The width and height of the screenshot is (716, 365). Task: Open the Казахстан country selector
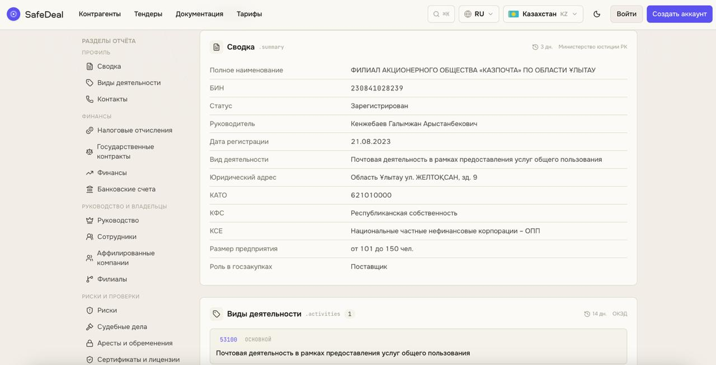[x=543, y=14]
